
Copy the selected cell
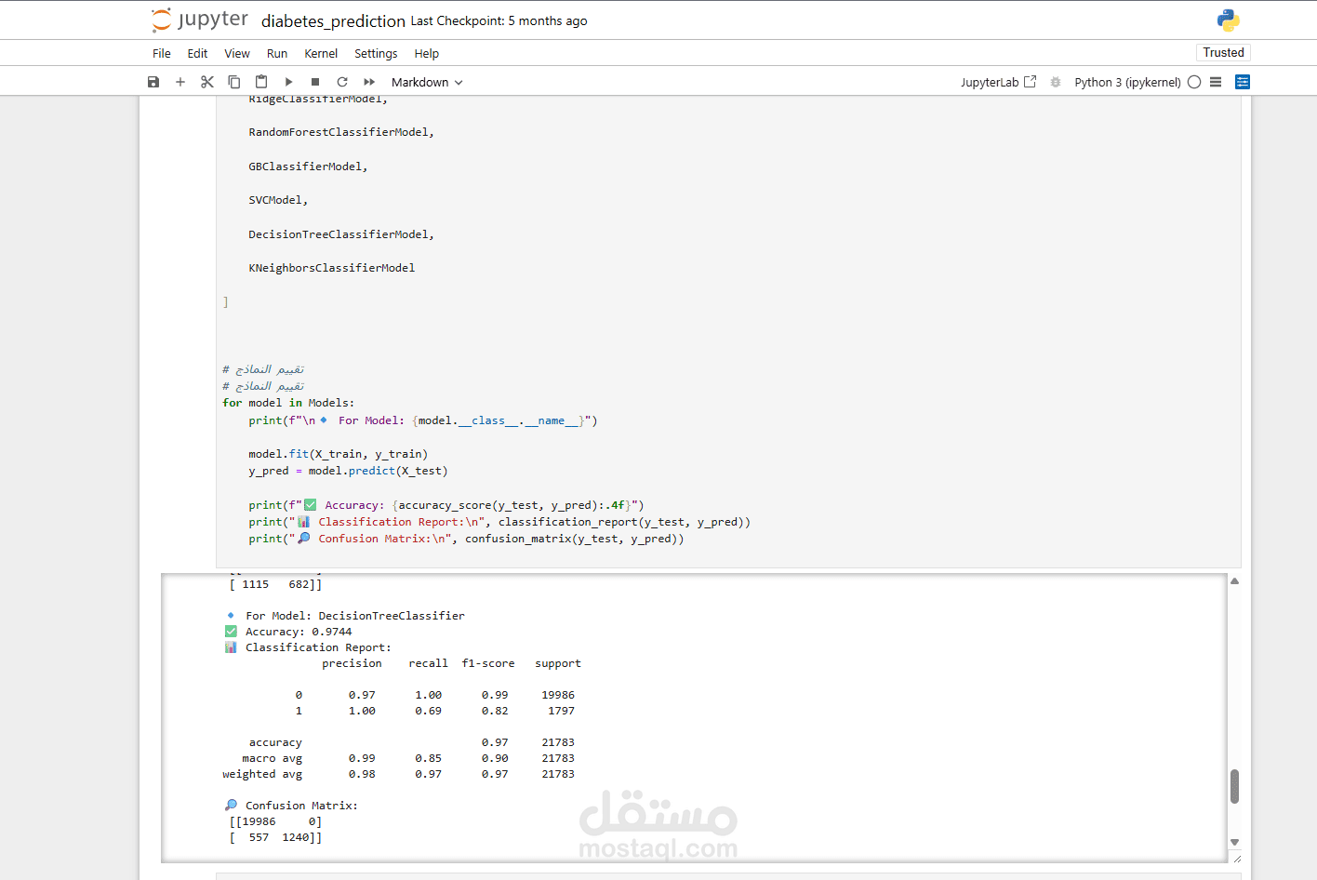coord(234,82)
